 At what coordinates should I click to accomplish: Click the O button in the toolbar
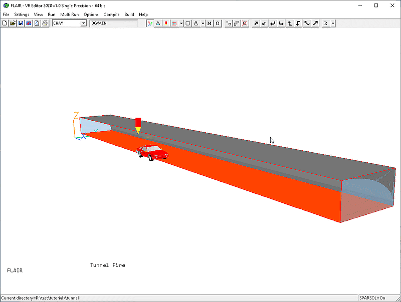(218, 24)
